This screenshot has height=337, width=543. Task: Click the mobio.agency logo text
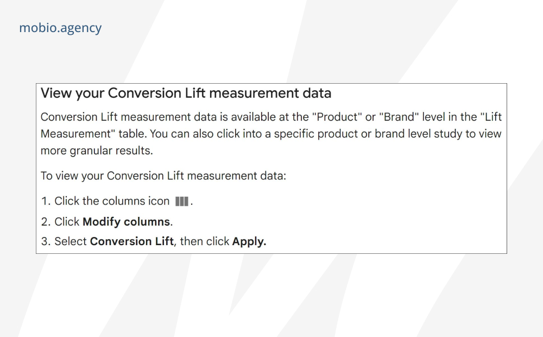coord(60,28)
